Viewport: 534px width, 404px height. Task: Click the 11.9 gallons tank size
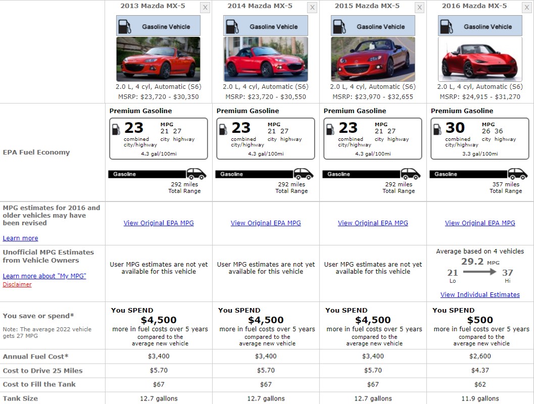coord(480,398)
